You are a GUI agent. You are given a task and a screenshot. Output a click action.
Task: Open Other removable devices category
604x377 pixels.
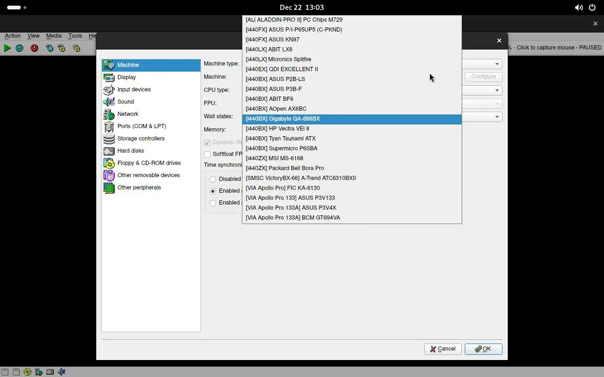click(151, 175)
